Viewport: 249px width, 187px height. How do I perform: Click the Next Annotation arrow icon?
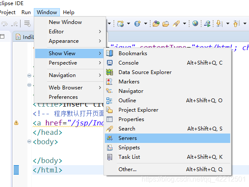(x=219, y=24)
